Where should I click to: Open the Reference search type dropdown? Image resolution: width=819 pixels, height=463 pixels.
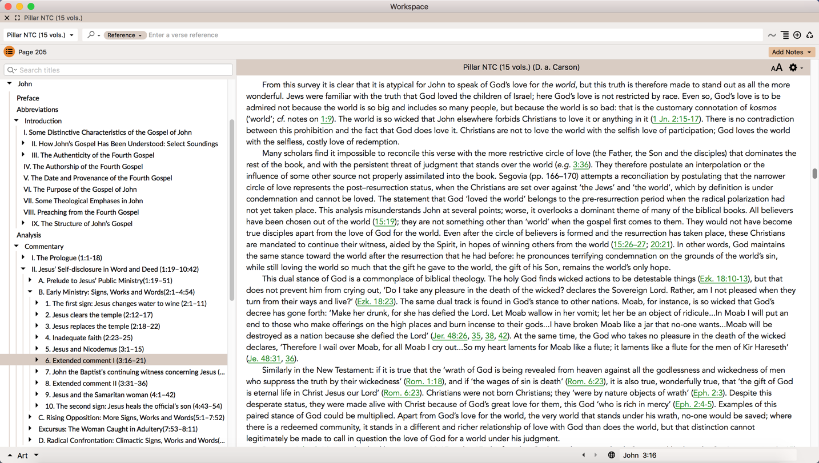125,35
